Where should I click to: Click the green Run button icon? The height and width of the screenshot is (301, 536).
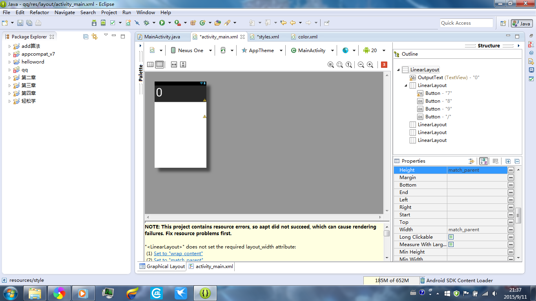tap(162, 23)
